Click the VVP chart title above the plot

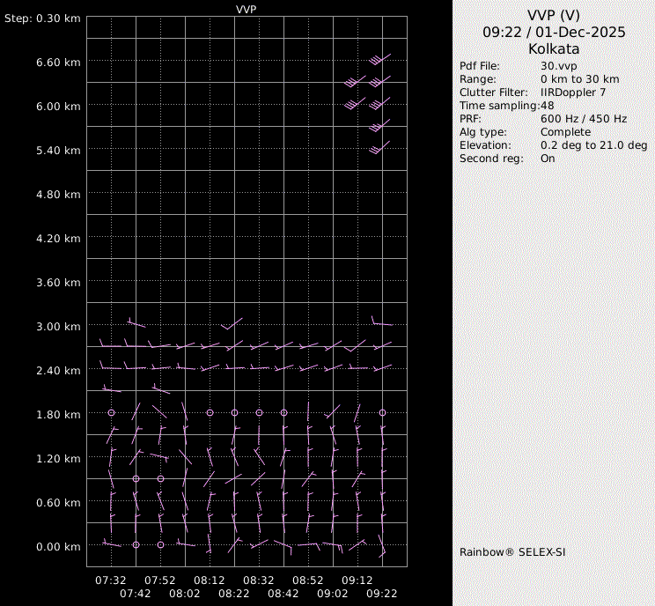(247, 8)
